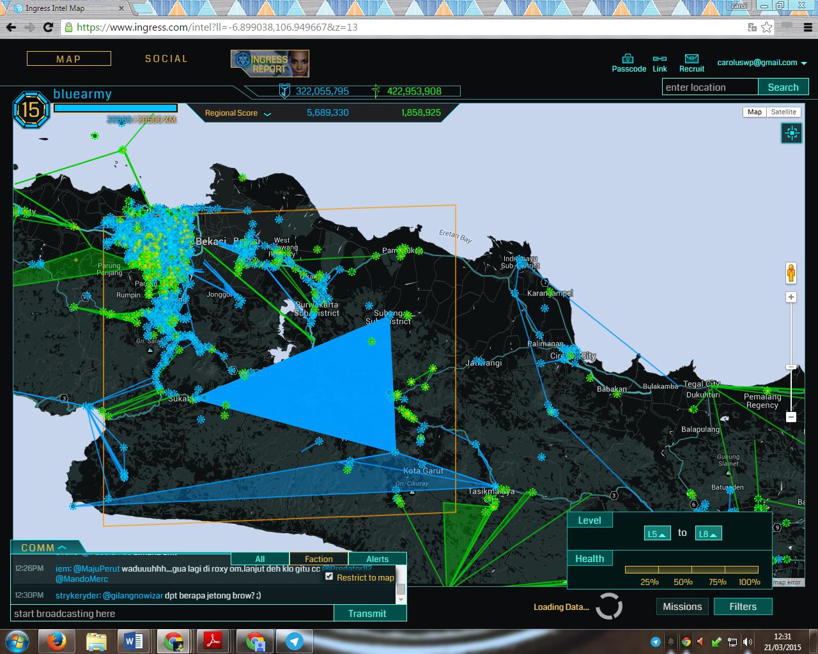The image size is (818, 654).
Task: Click the taskbar clock showing 12:31
Action: 782,641
